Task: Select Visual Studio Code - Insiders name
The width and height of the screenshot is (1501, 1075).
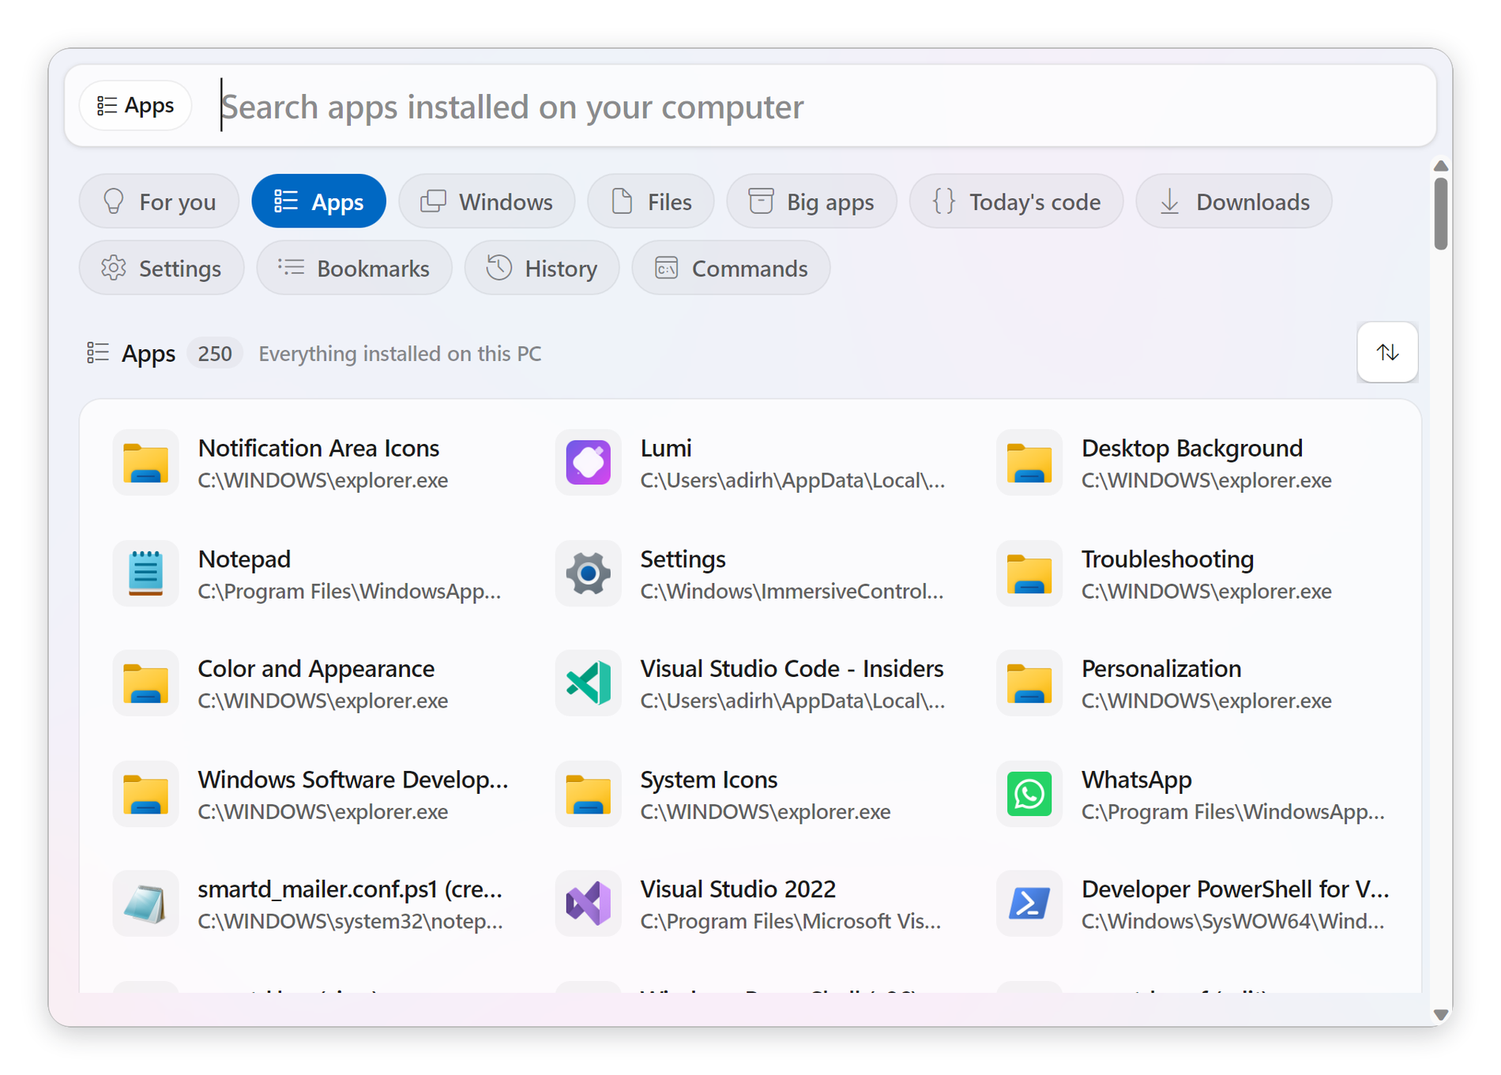Action: click(792, 668)
